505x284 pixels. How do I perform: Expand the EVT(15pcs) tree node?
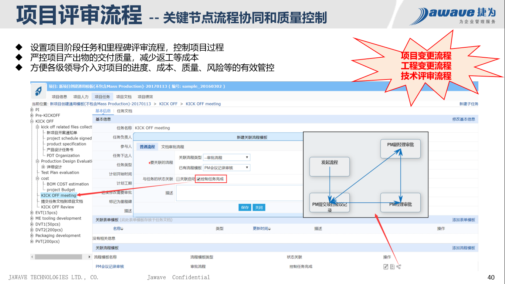click(32, 213)
